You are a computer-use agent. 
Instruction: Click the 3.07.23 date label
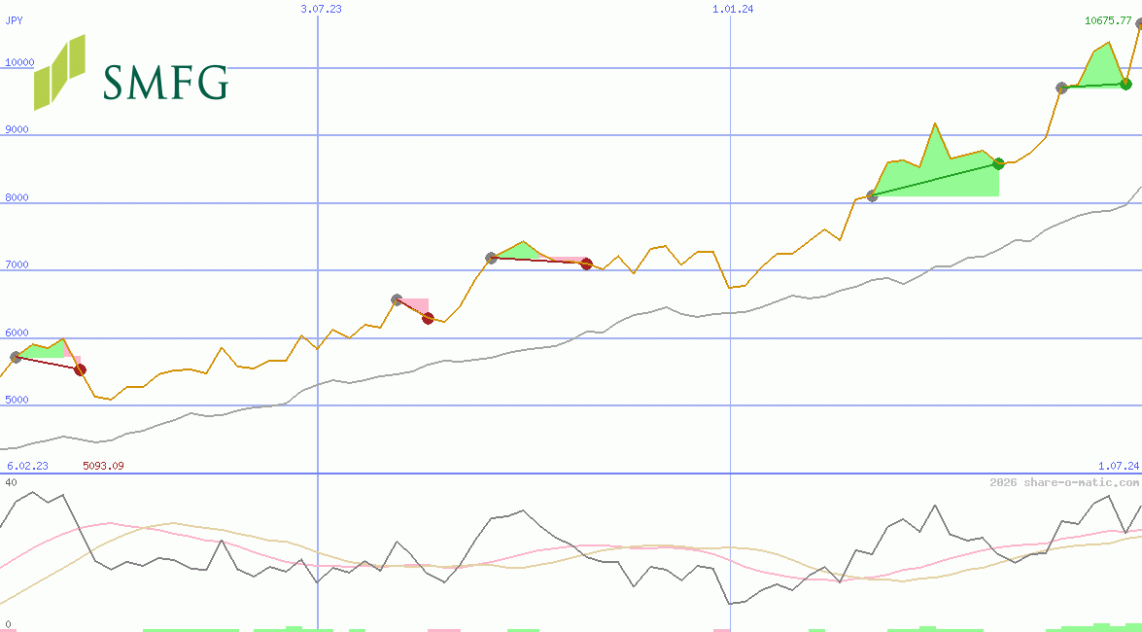pos(323,10)
